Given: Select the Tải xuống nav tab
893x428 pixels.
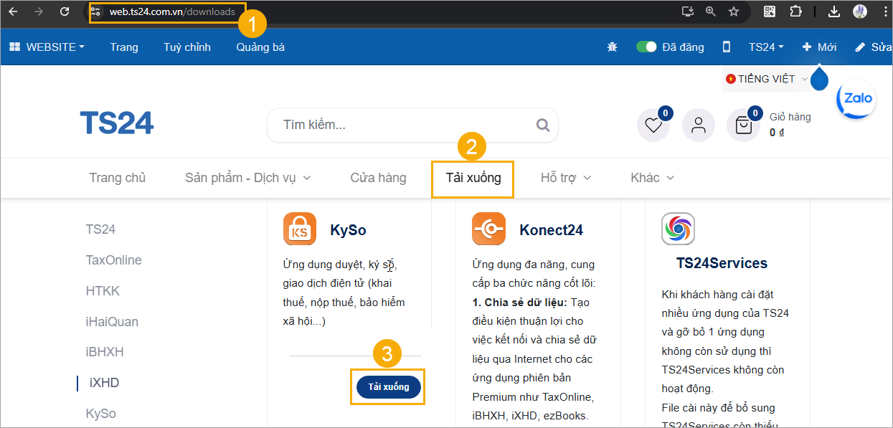Looking at the screenshot, I should pyautogui.click(x=473, y=178).
